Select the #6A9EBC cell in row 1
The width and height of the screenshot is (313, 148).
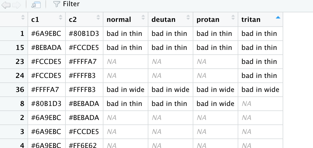pyautogui.click(x=46, y=34)
